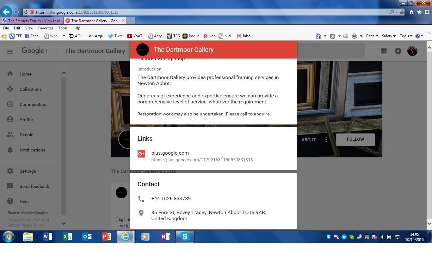This screenshot has width=432, height=253.
Task: Click the Print icon in command bar
Action: click(355, 36)
